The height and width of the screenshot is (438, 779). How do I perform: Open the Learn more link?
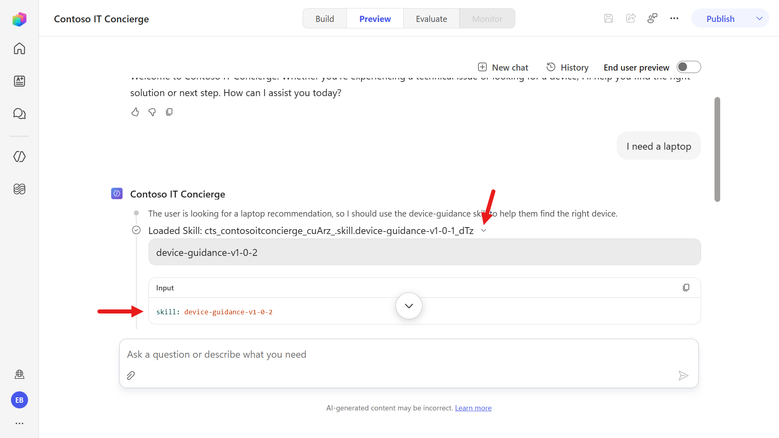pos(473,408)
